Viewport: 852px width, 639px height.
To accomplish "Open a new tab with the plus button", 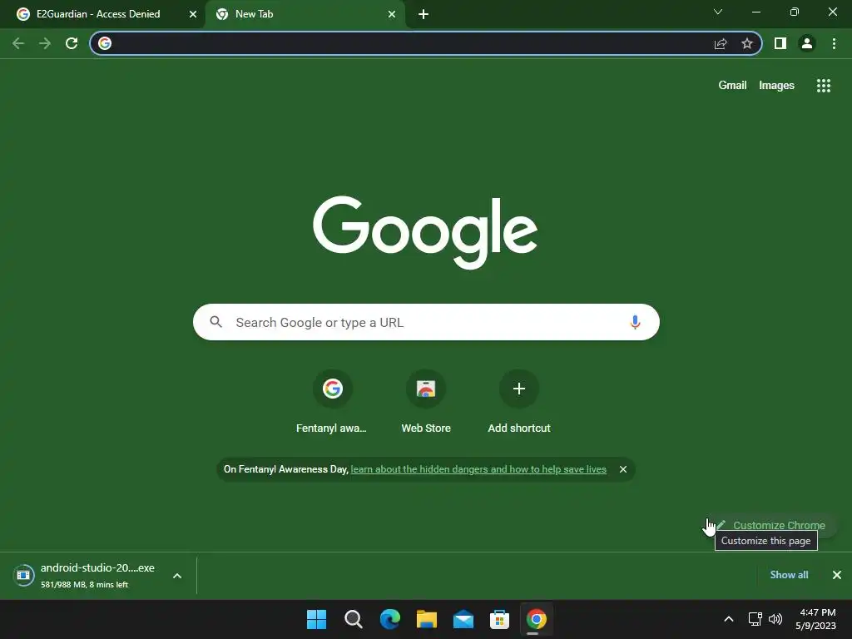I will 424,14.
